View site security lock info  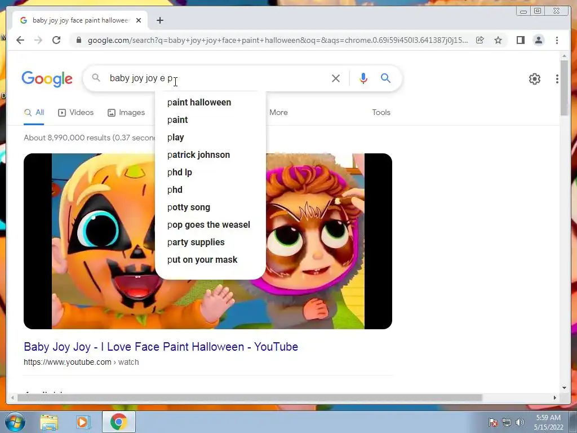79,40
